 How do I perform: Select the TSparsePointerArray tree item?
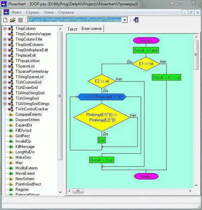pyautogui.click(x=32, y=71)
